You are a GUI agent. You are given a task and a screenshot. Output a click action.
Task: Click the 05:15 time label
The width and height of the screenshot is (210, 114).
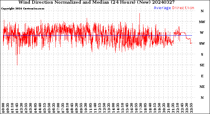coord(44,108)
